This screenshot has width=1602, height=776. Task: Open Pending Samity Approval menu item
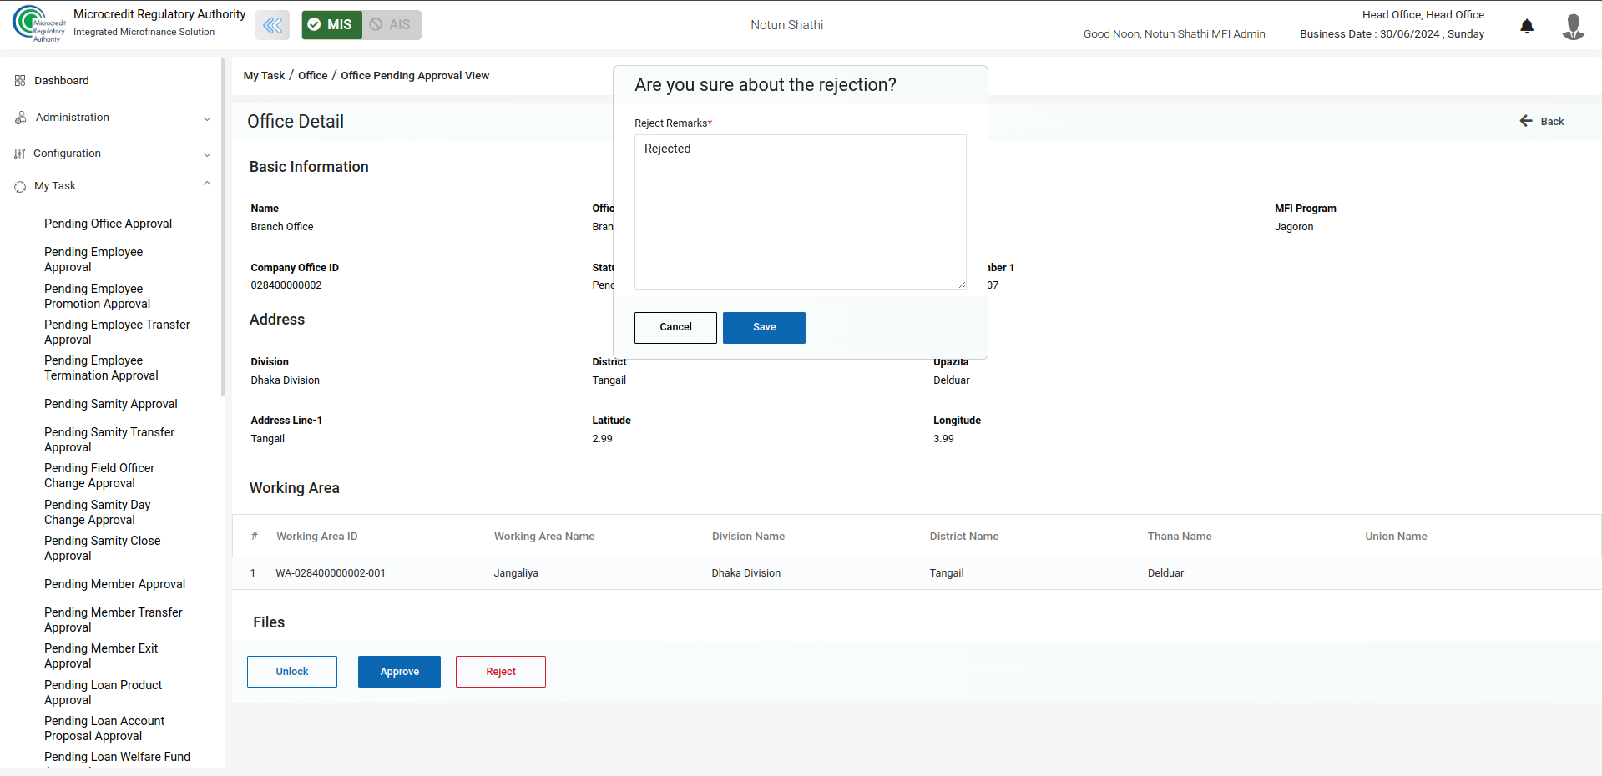[x=110, y=404]
